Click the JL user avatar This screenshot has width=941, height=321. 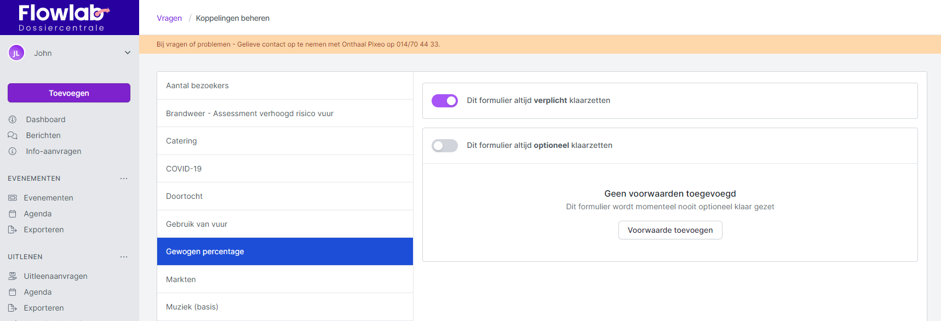coord(16,53)
